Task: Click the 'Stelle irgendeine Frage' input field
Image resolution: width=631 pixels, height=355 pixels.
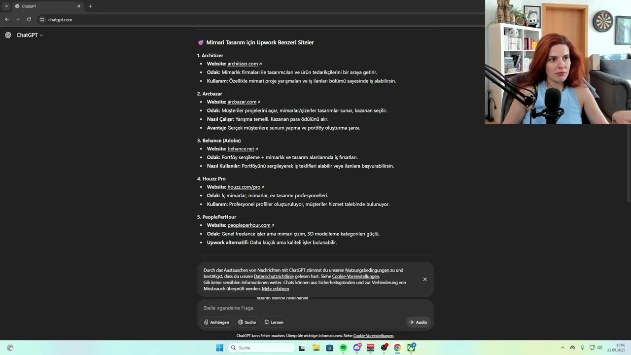Action: click(315, 308)
